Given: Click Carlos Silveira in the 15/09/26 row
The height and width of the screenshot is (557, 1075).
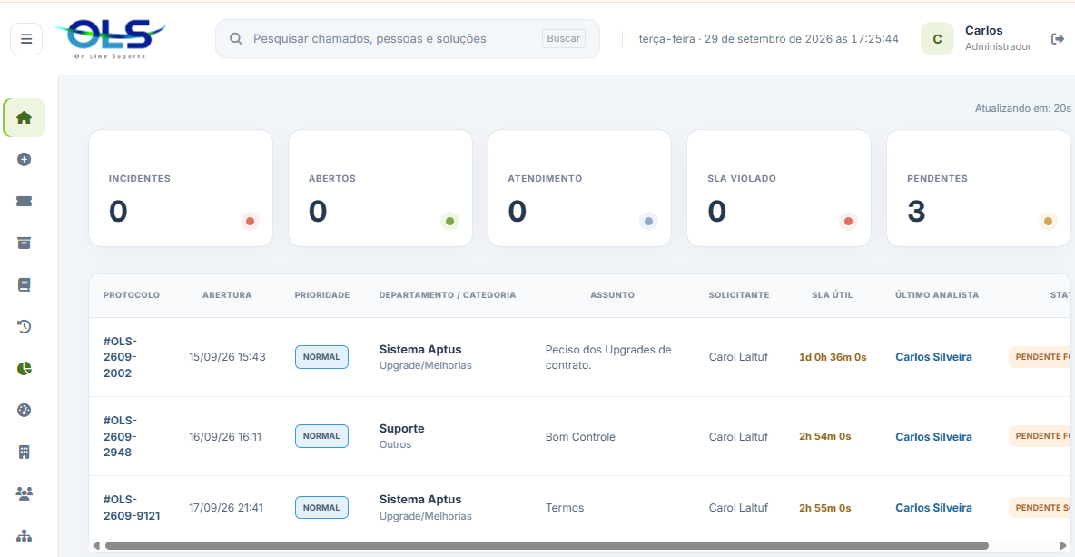Looking at the screenshot, I should (933, 357).
